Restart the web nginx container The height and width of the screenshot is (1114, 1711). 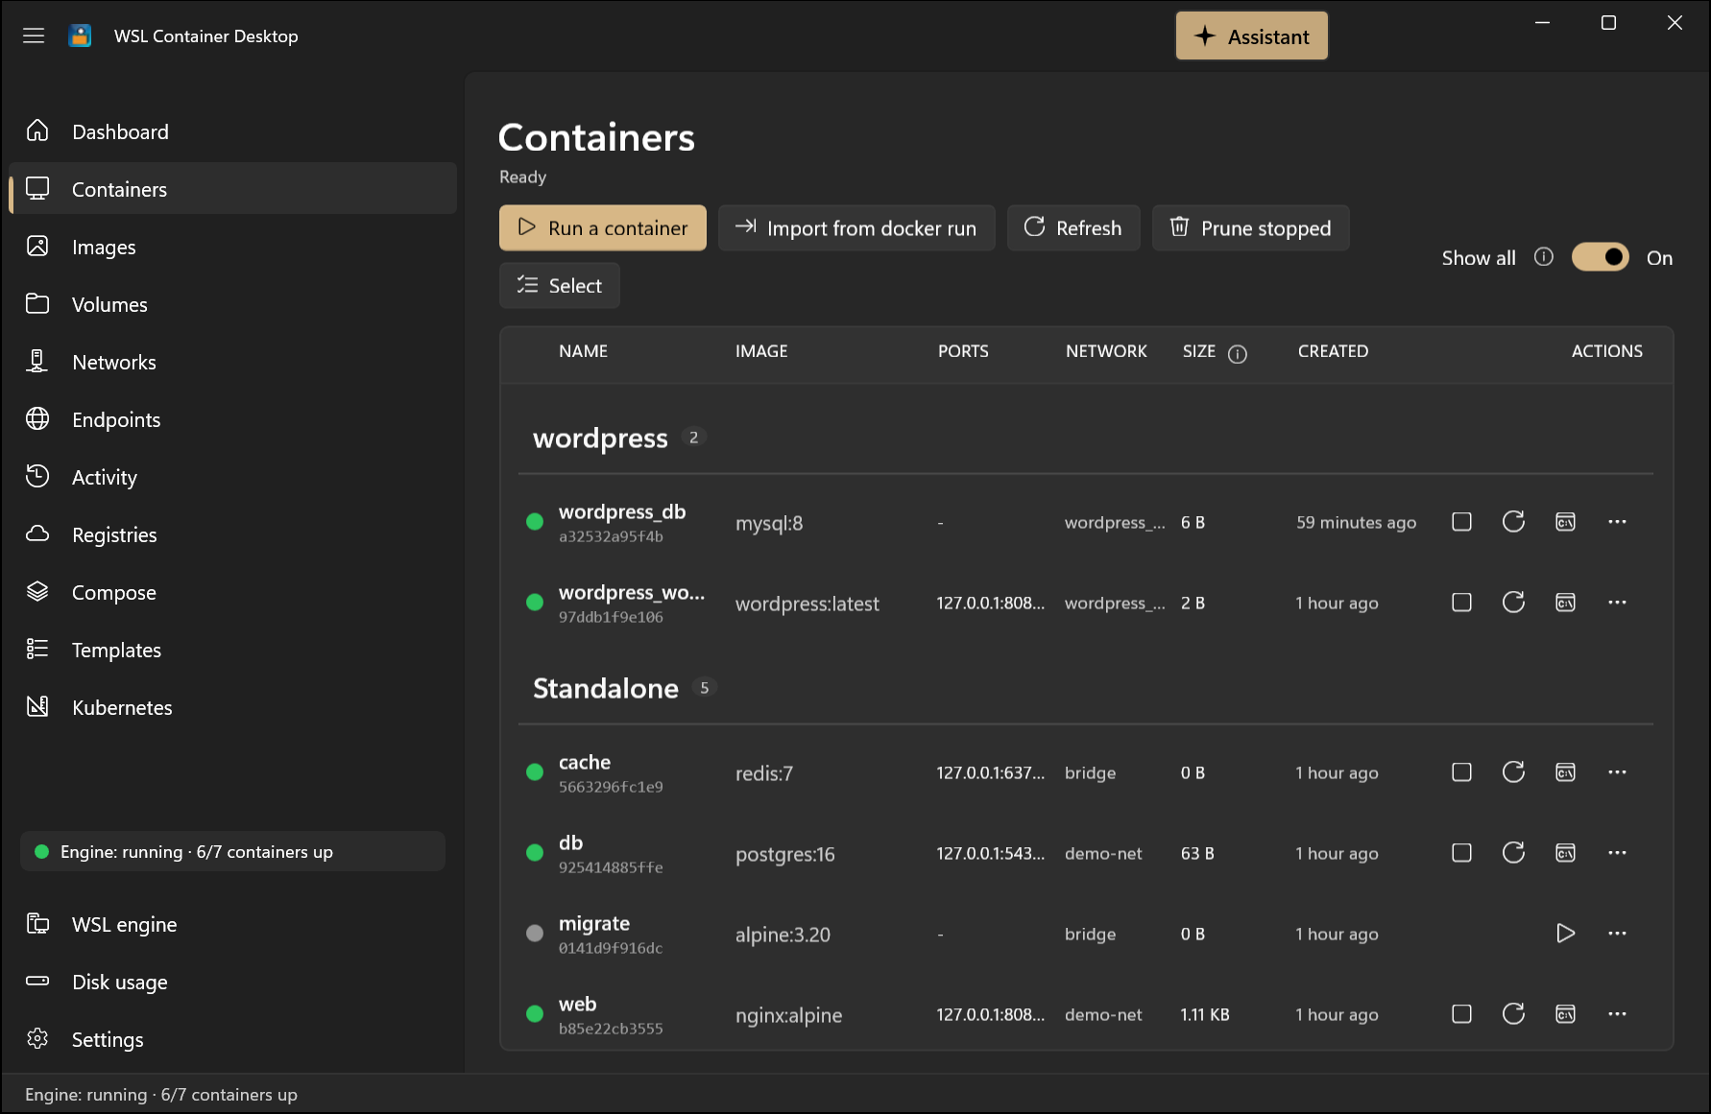click(1513, 1014)
